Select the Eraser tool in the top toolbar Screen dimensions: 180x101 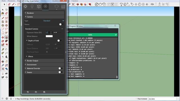pyautogui.click(x=9, y=4)
